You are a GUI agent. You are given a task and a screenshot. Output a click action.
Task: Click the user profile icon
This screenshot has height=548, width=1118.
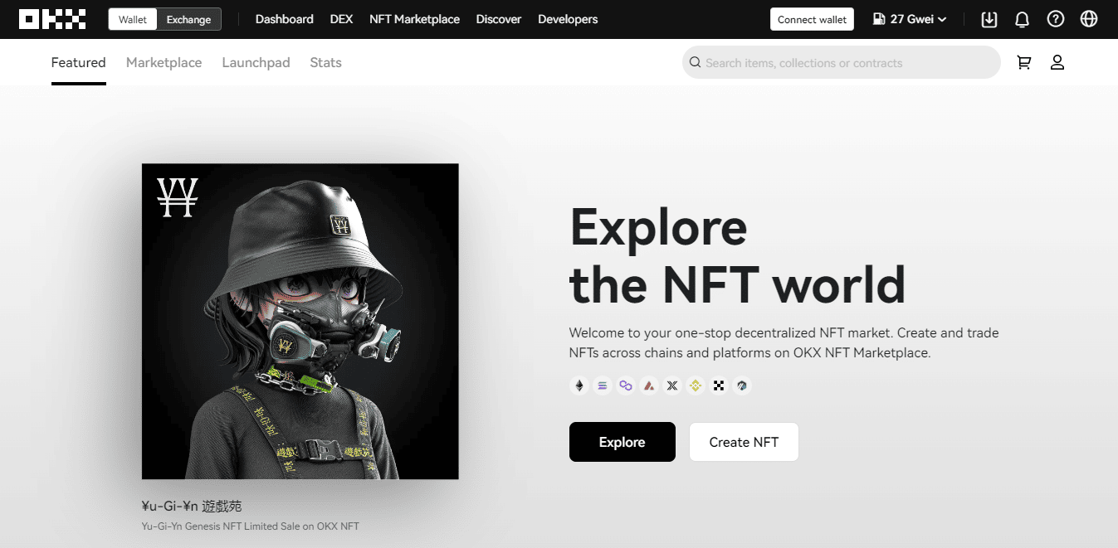coord(1057,62)
